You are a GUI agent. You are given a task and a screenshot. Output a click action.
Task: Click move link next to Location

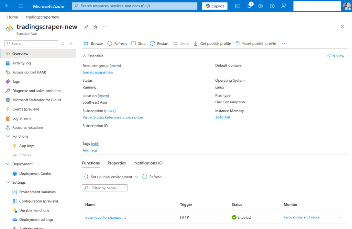(103, 95)
